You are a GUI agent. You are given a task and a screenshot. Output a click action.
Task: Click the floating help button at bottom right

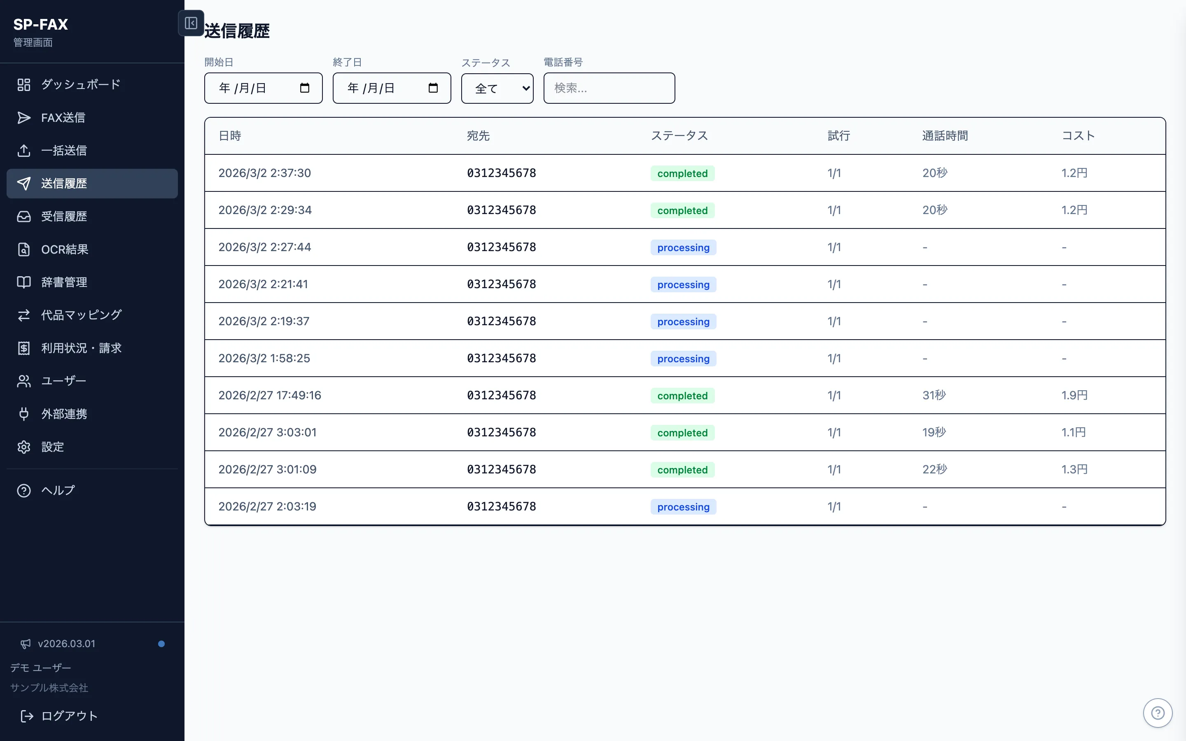[x=1158, y=713]
